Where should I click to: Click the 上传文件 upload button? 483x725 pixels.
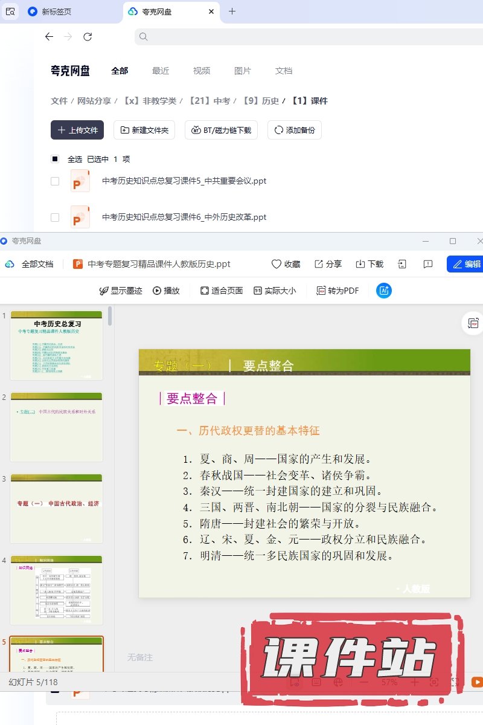point(77,130)
